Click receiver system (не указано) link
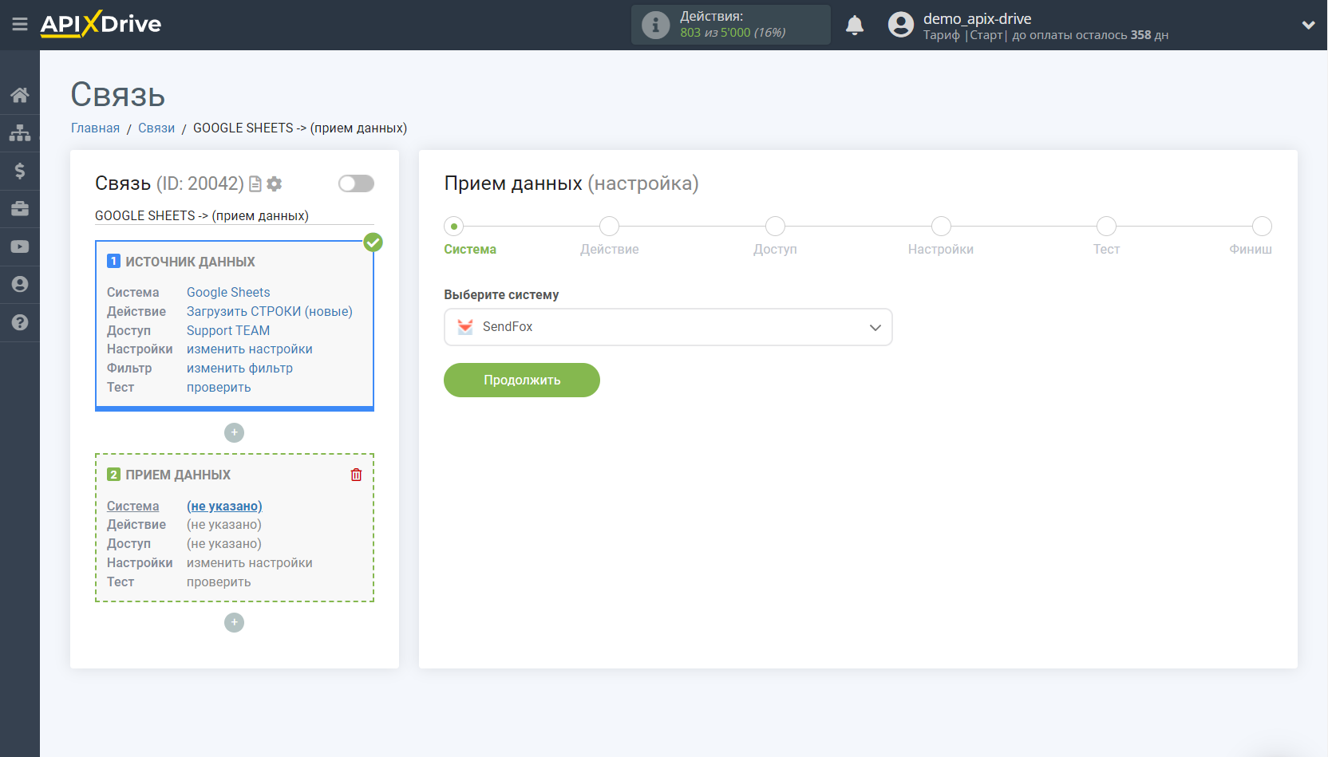1328x757 pixels. coord(224,506)
